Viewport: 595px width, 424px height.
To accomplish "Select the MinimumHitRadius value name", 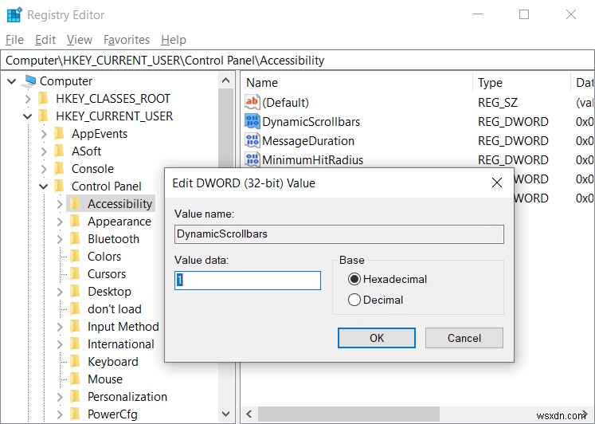I will 313,160.
